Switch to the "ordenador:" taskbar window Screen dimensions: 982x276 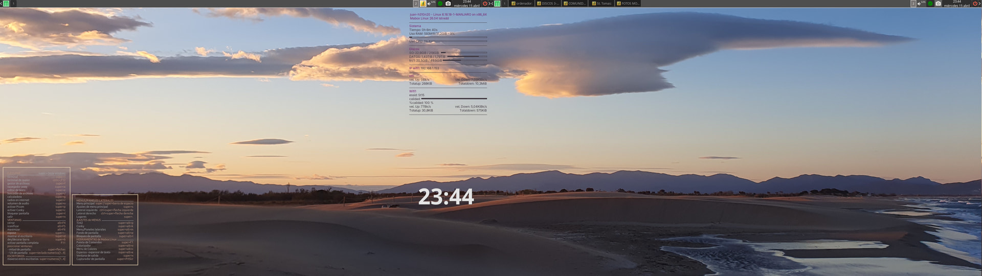tap(522, 4)
